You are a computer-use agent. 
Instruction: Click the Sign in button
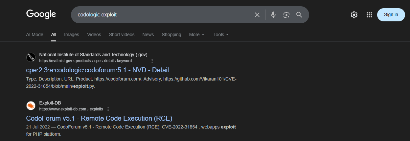pyautogui.click(x=391, y=15)
